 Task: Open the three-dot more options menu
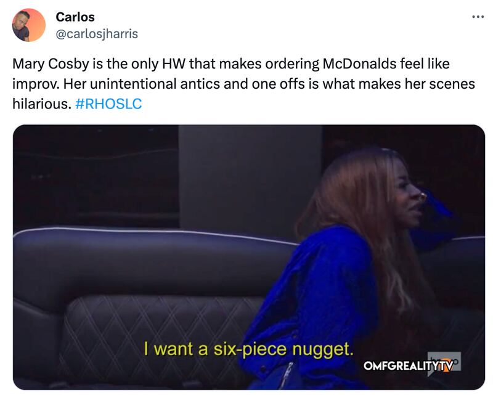click(x=478, y=17)
